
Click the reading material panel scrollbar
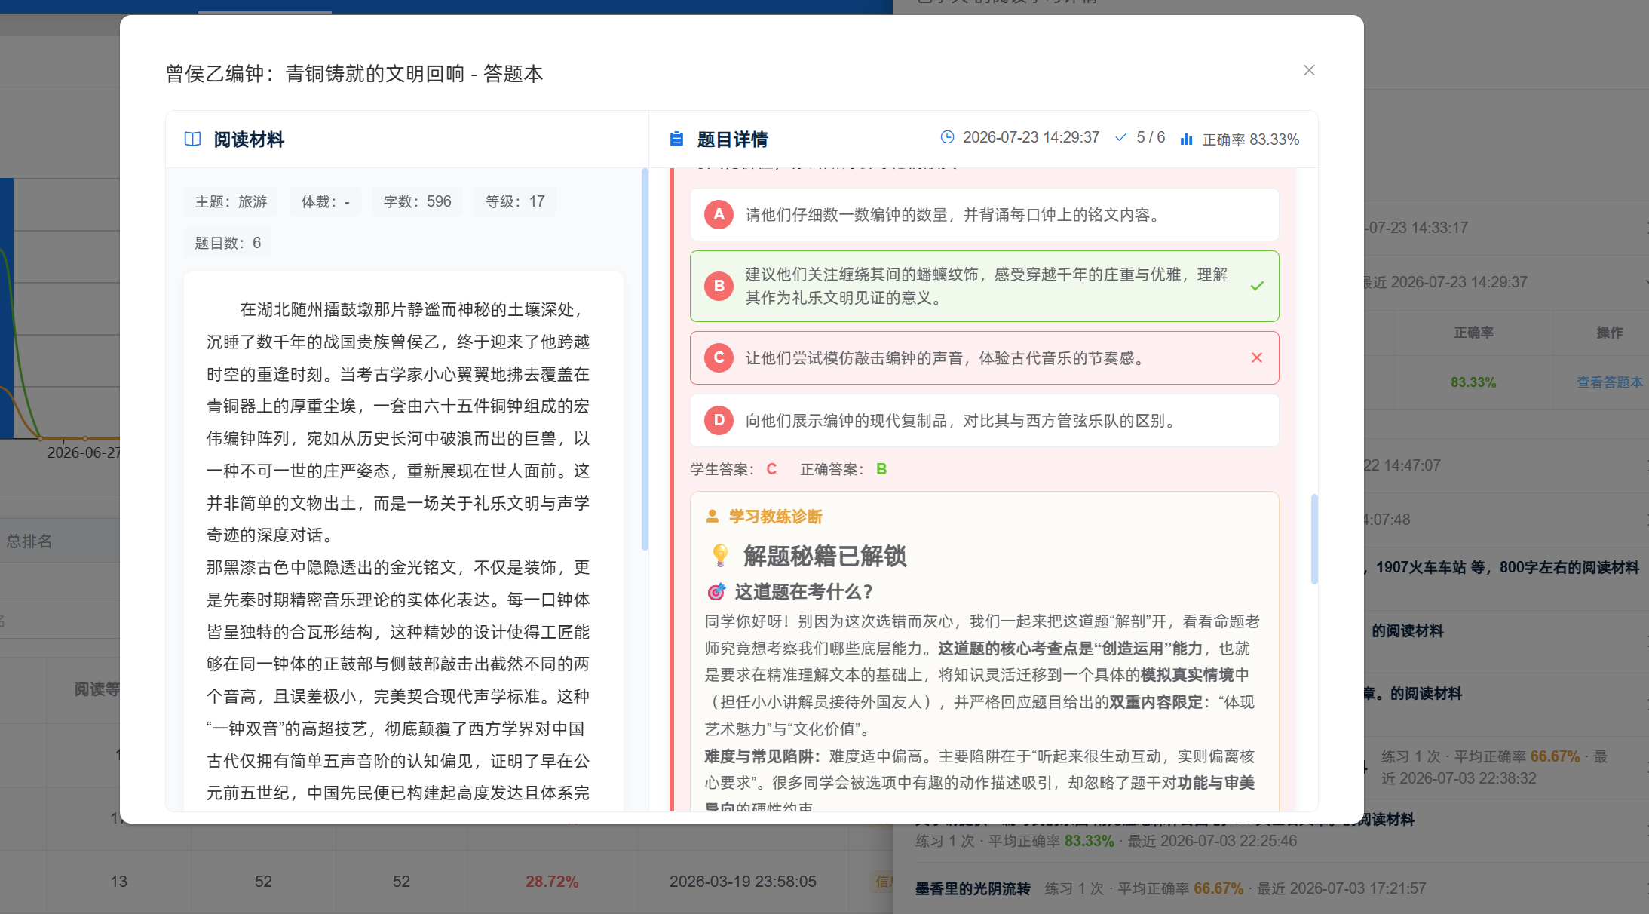[645, 360]
